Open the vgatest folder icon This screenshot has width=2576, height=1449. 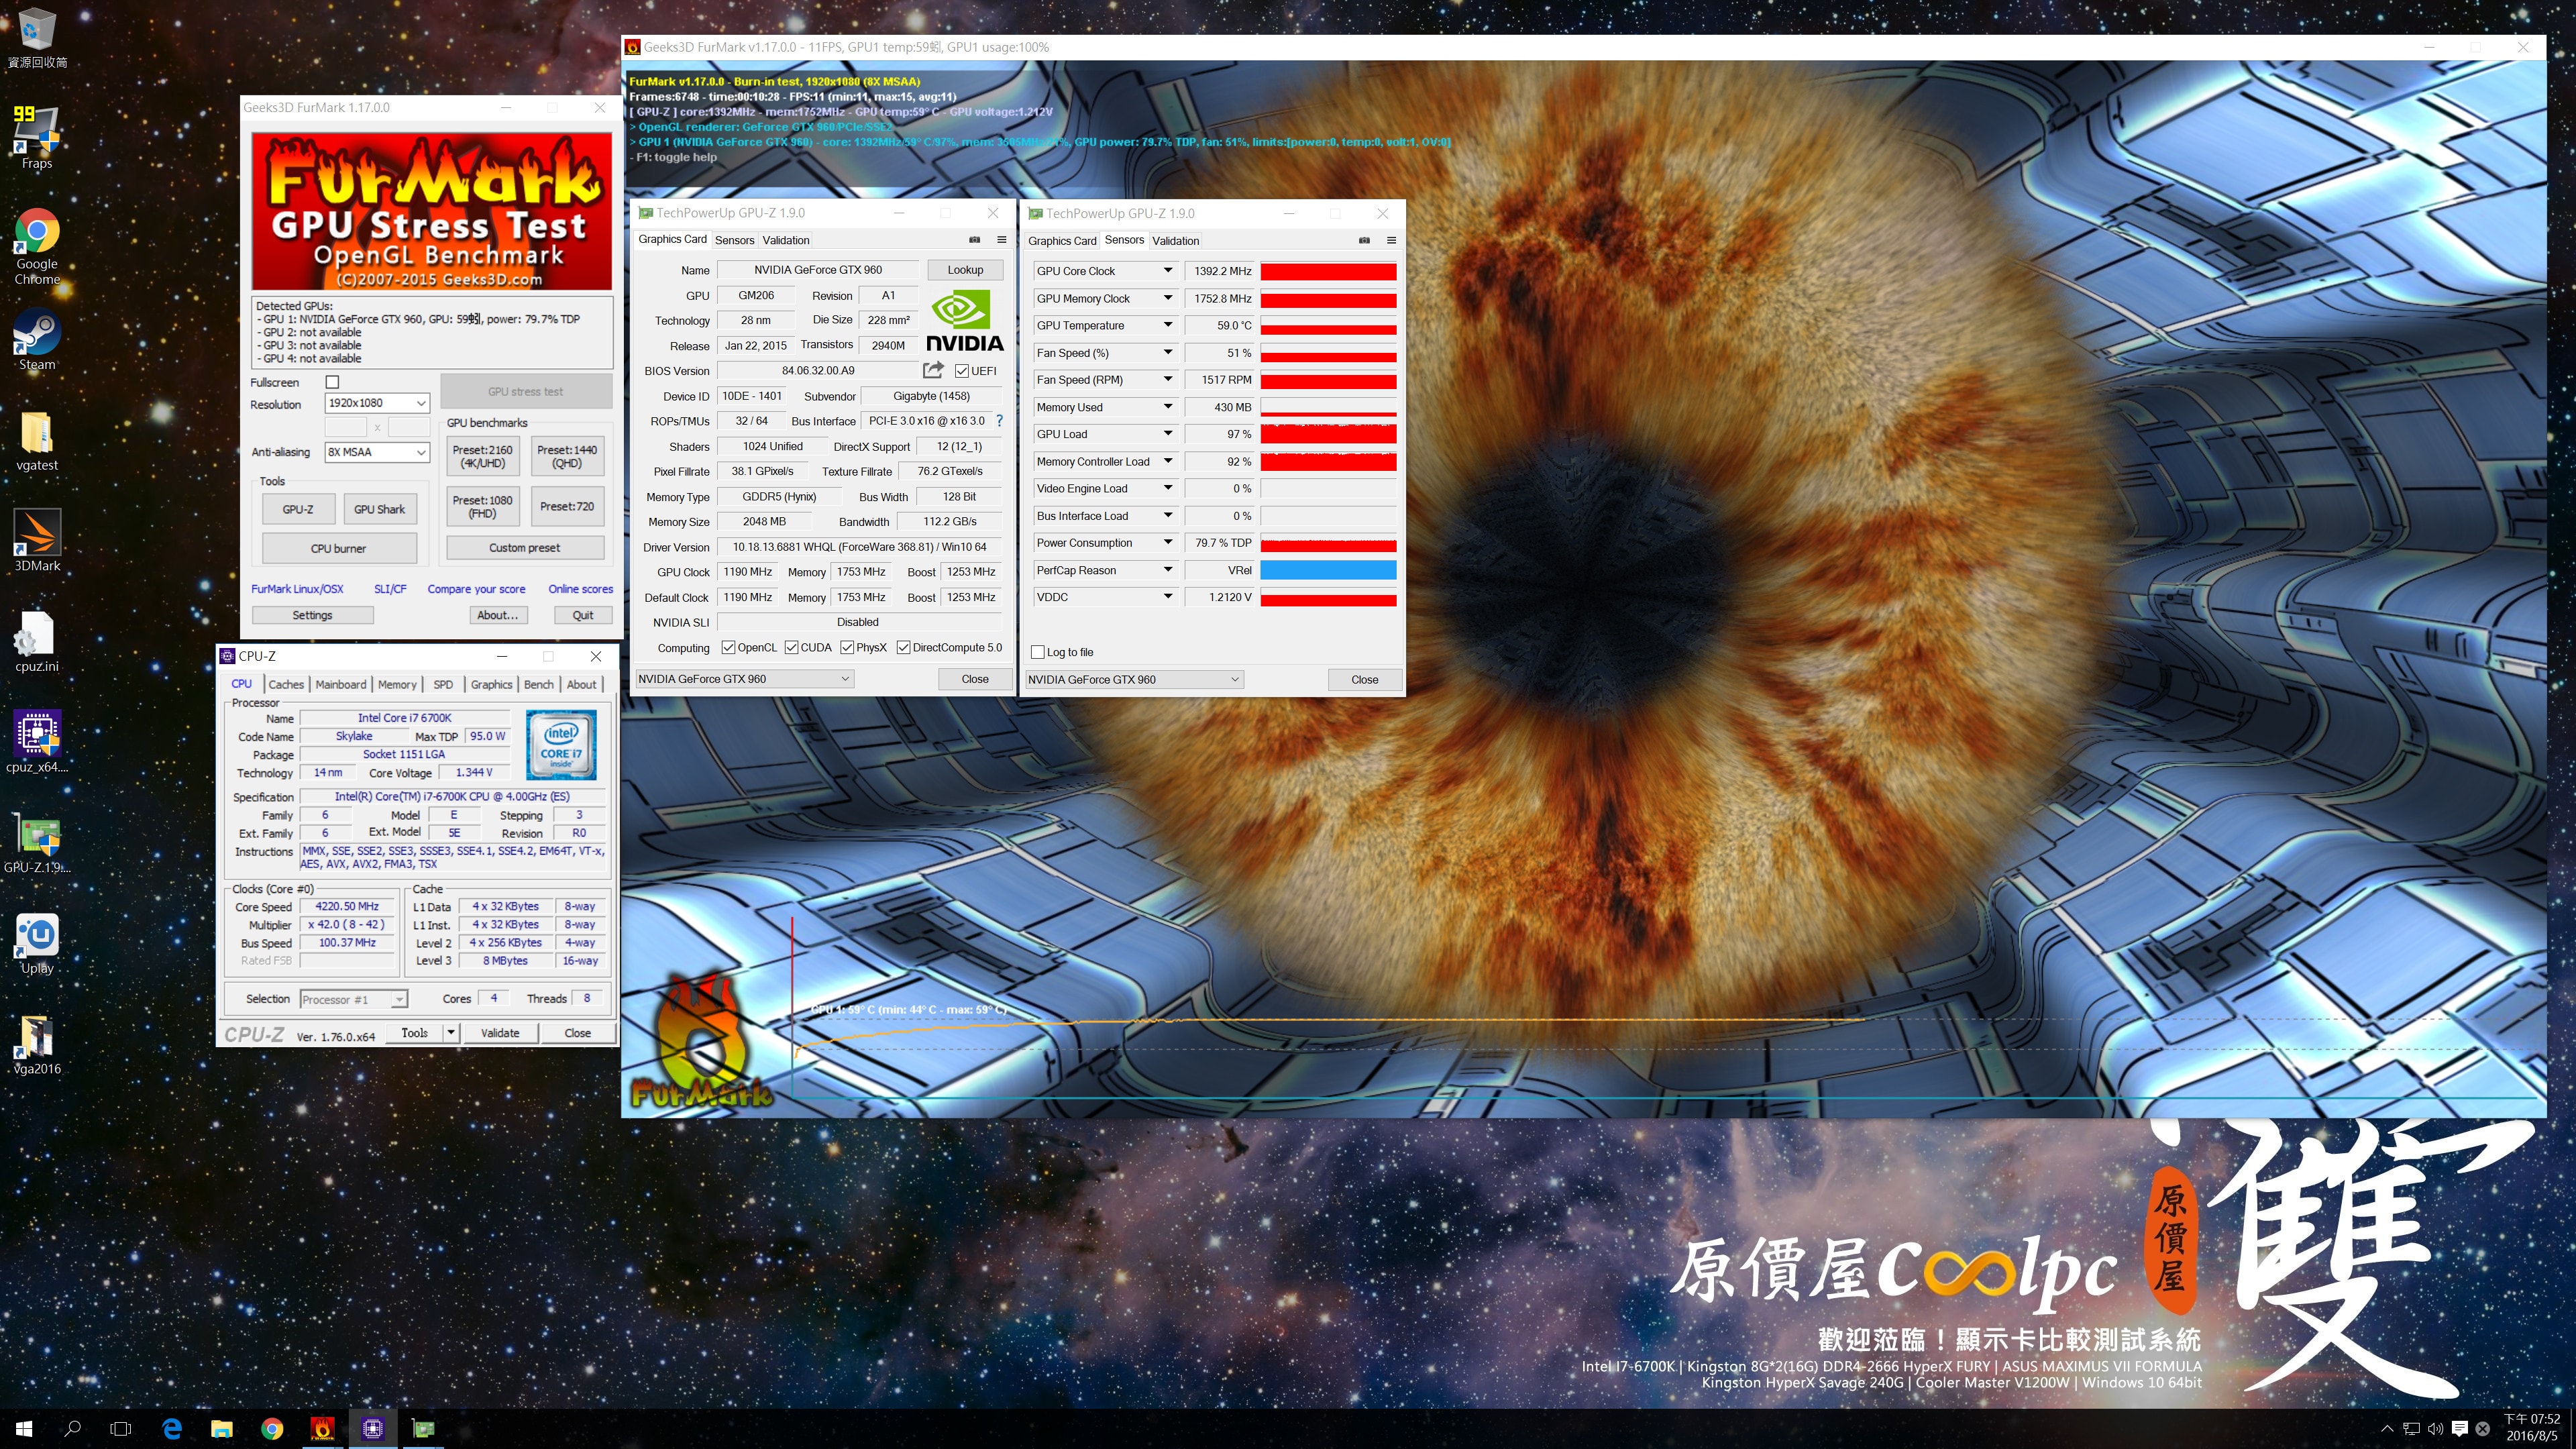tap(37, 441)
